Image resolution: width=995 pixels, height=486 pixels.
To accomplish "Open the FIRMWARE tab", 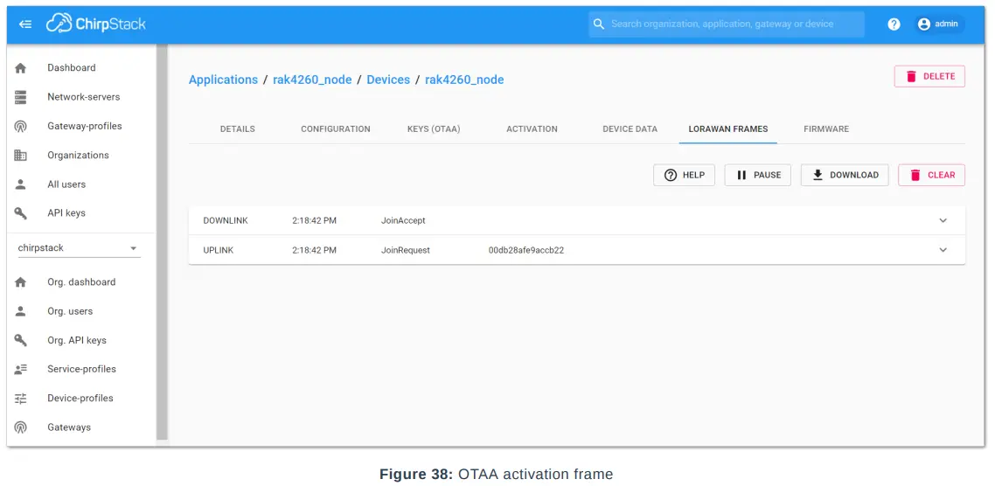I will tap(826, 128).
